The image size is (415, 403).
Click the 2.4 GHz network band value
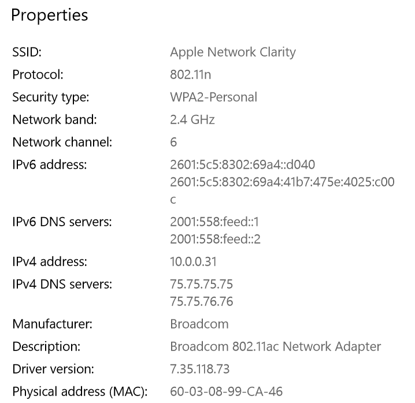(x=192, y=120)
